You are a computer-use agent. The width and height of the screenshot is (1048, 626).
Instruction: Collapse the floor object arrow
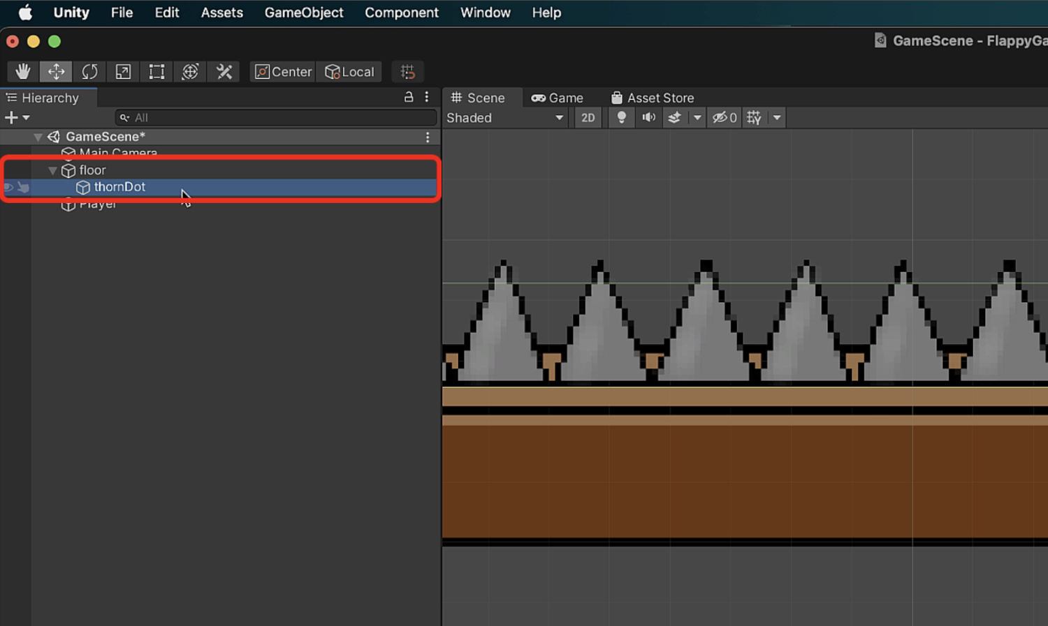[52, 170]
